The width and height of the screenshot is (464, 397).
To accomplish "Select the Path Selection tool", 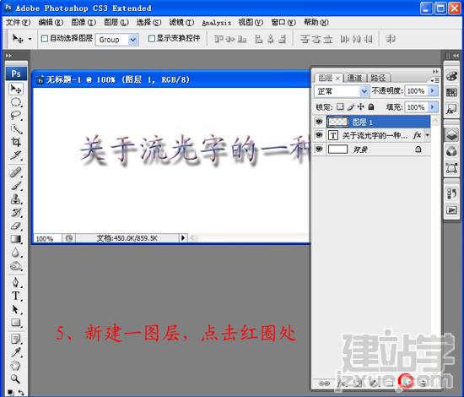I will [x=16, y=309].
